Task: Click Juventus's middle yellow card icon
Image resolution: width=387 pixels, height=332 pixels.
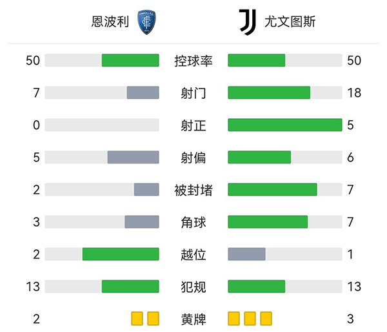Action: tap(250, 318)
